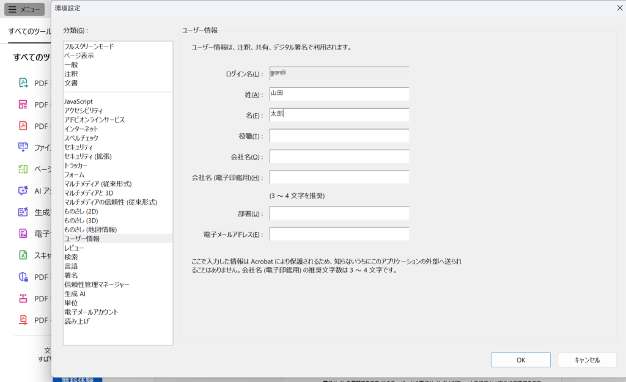Click the pink Edit PDF layout icon

(x=23, y=105)
